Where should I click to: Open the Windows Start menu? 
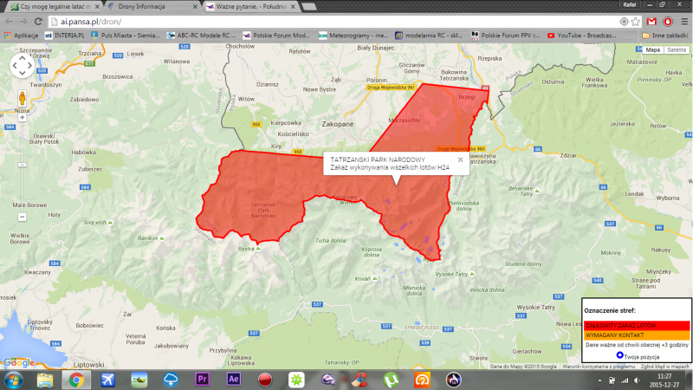tap(12, 380)
